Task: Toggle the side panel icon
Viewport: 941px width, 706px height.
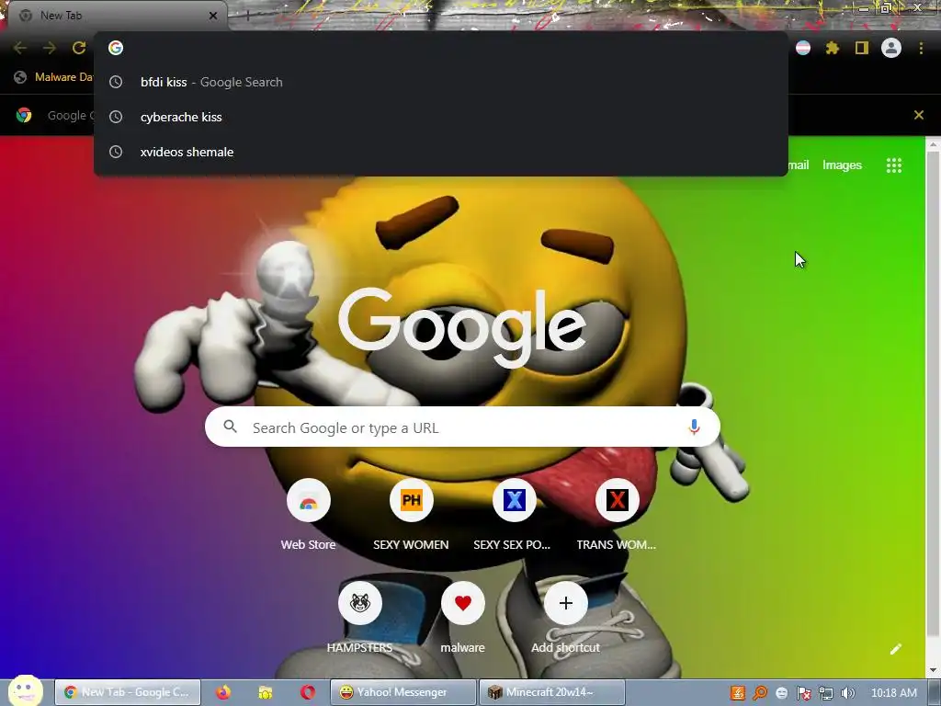Action: [862, 48]
